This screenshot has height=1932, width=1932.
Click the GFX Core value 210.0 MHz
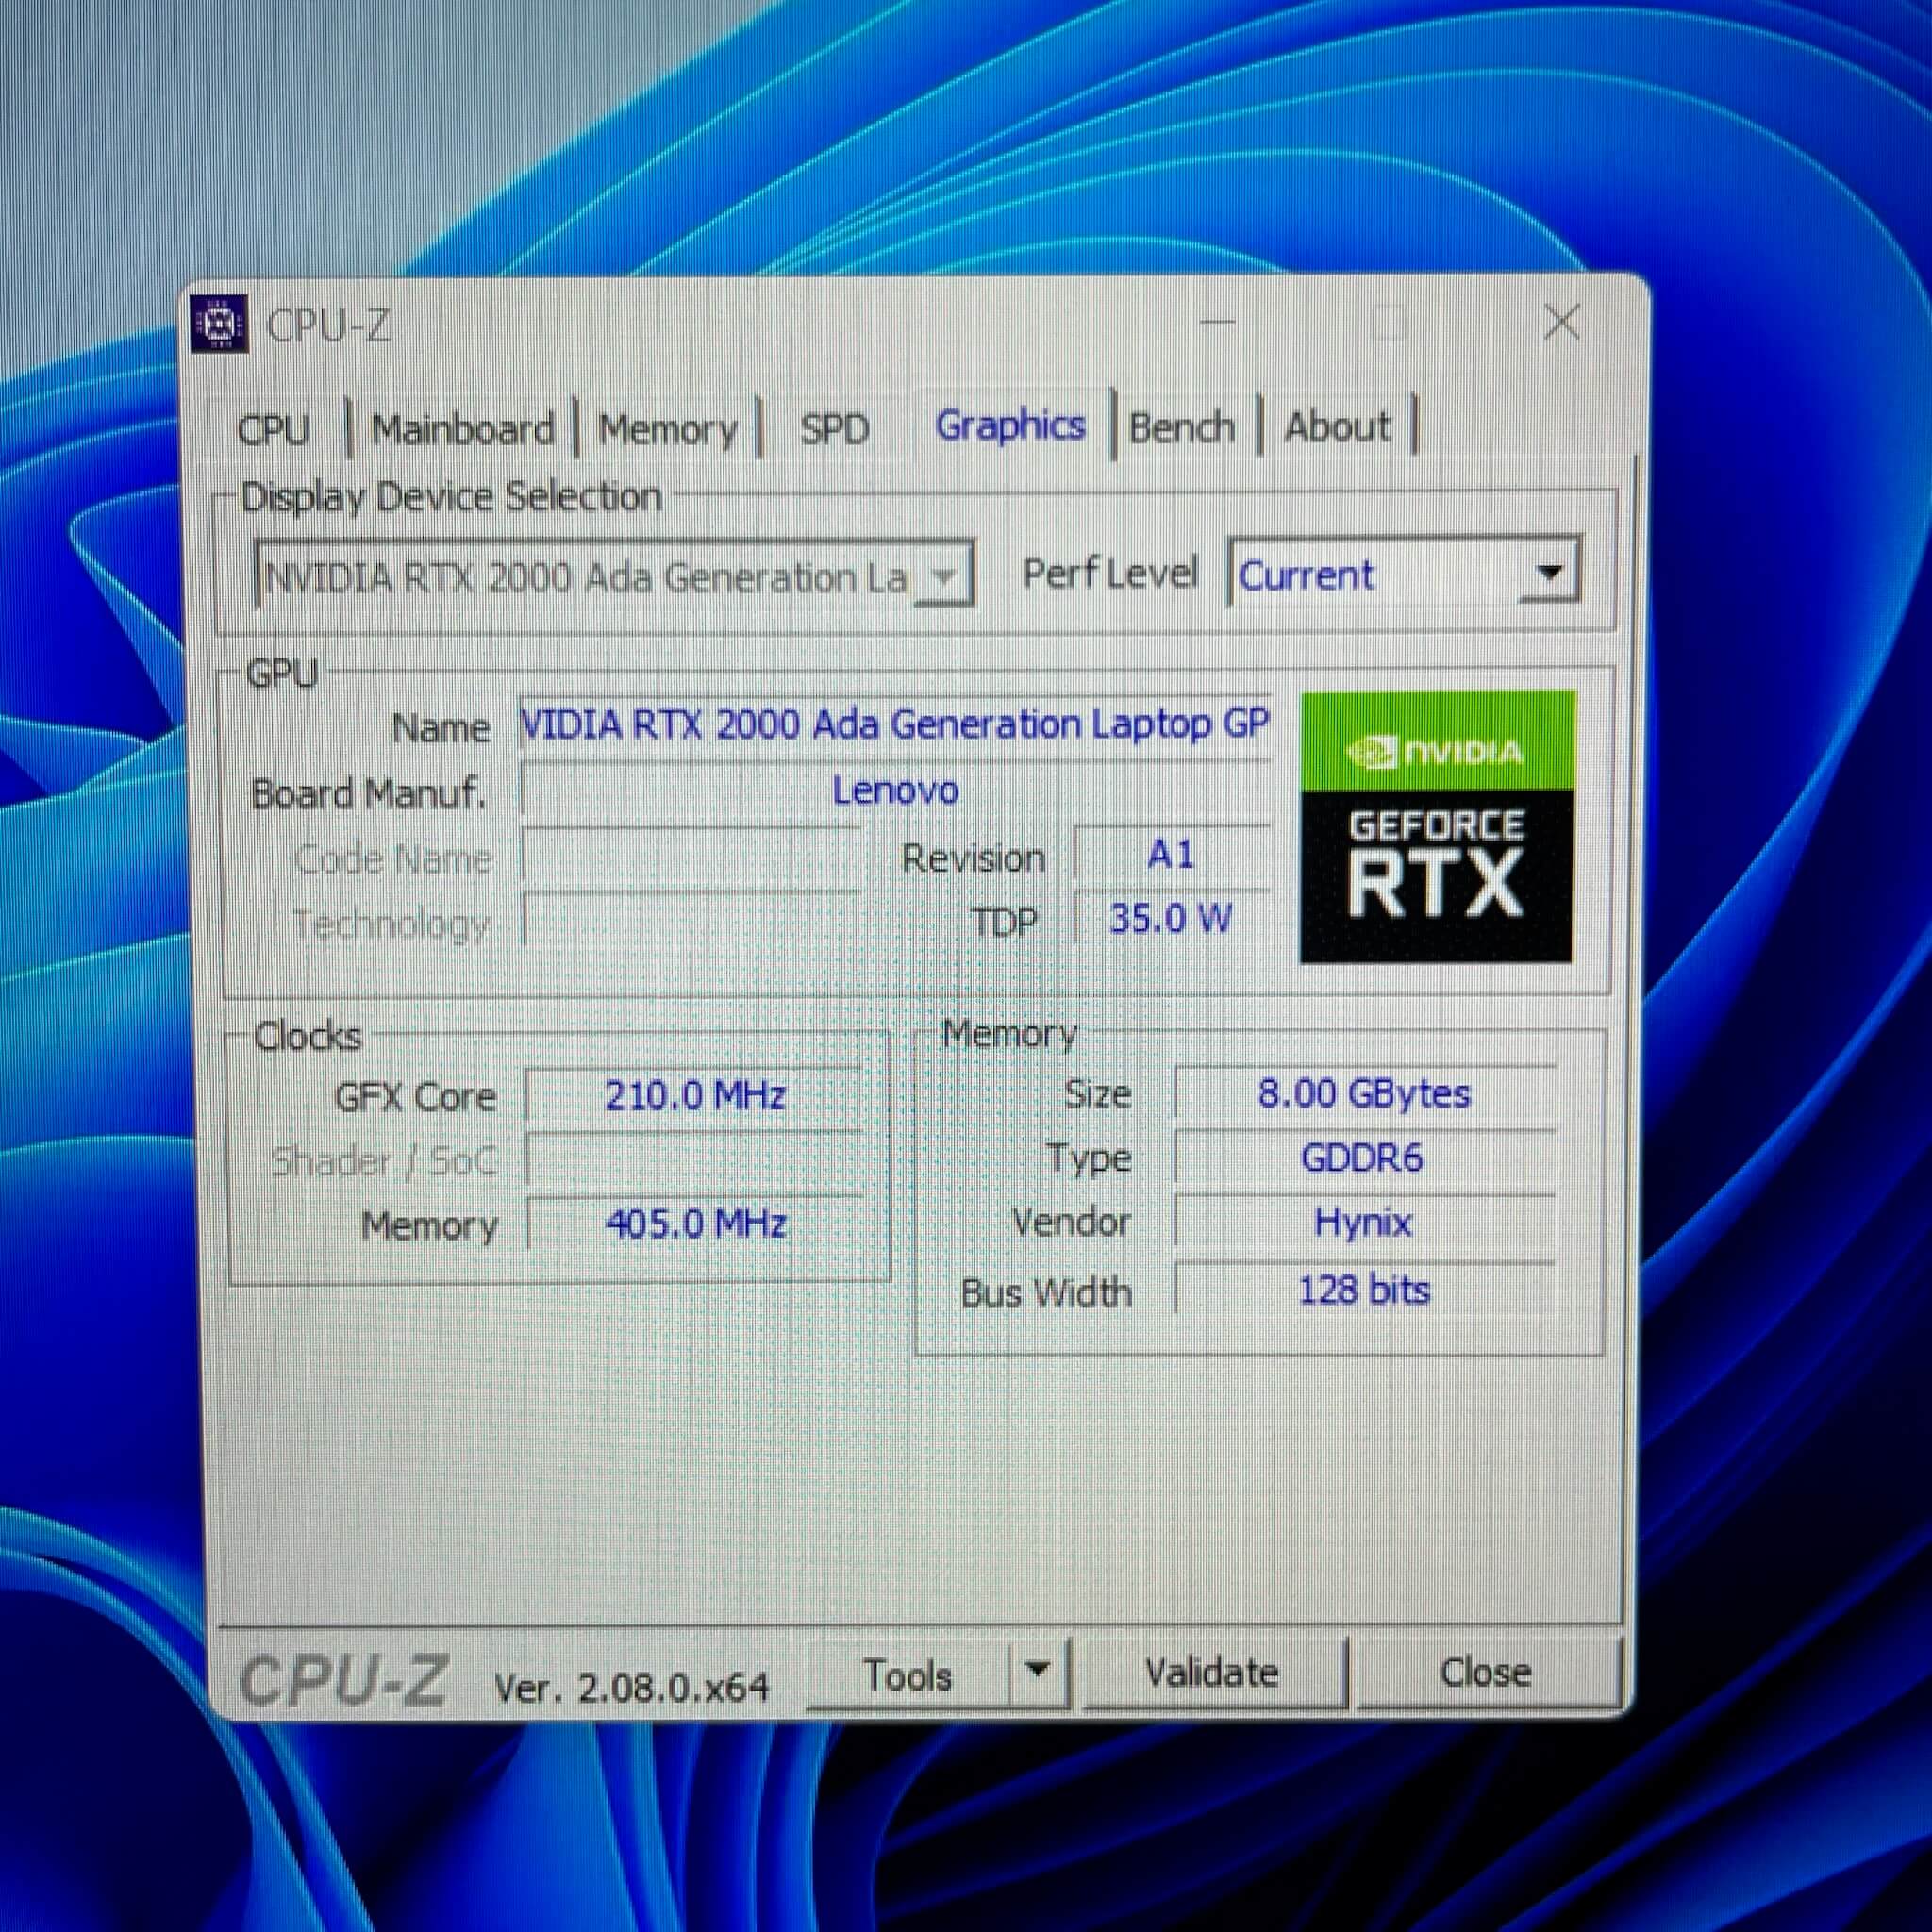[x=693, y=1096]
